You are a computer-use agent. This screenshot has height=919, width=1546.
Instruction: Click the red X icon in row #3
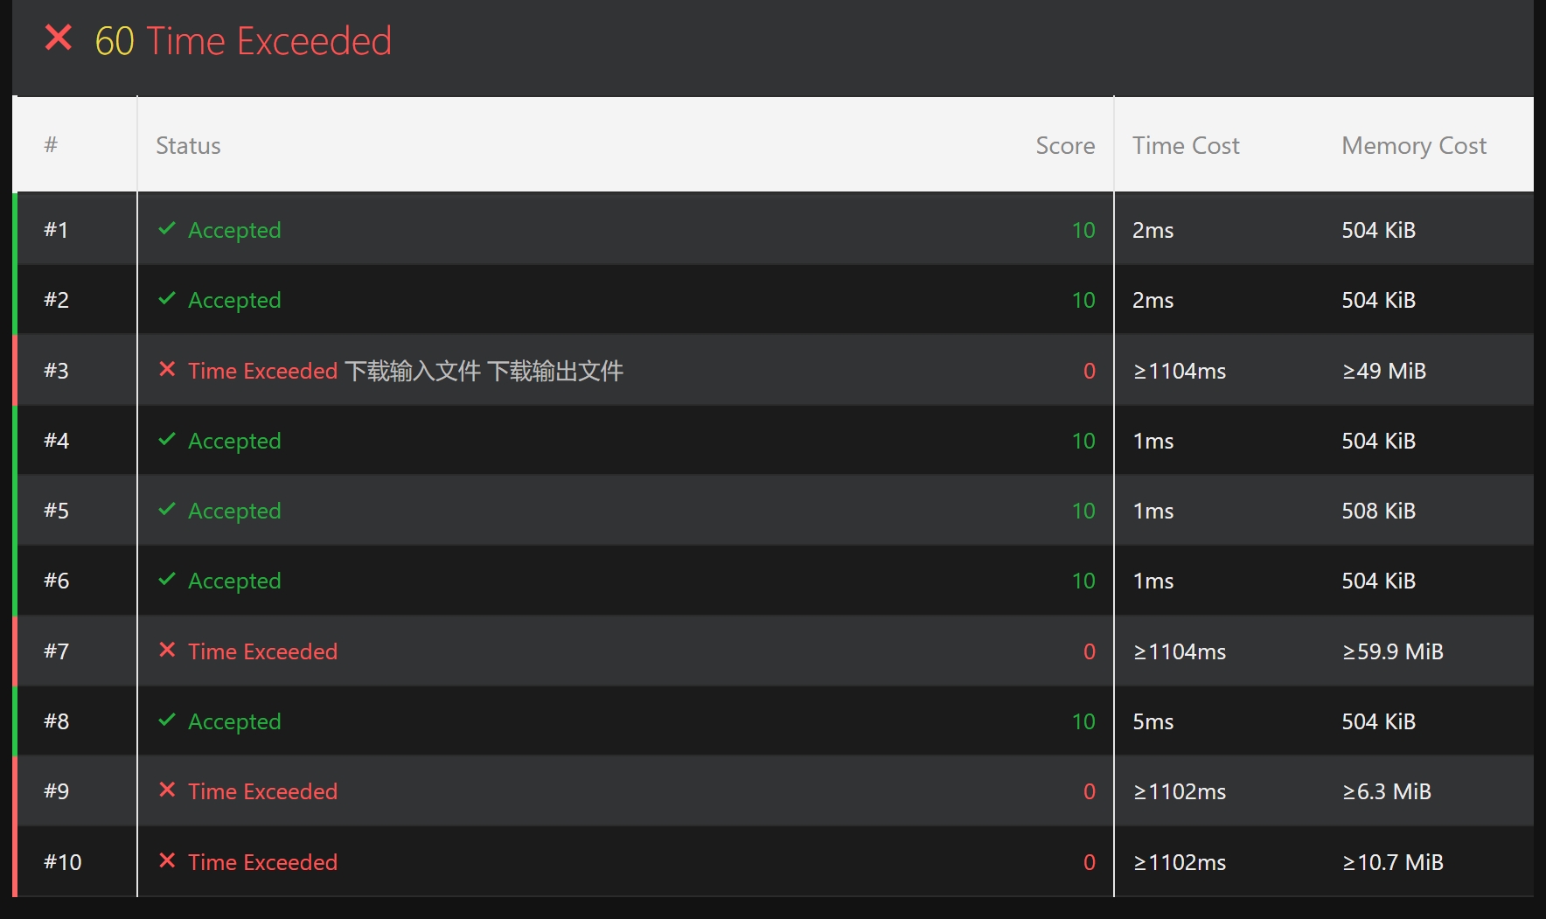[167, 370]
